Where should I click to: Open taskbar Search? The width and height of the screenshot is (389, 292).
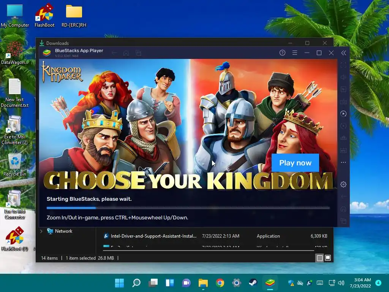[x=136, y=283]
